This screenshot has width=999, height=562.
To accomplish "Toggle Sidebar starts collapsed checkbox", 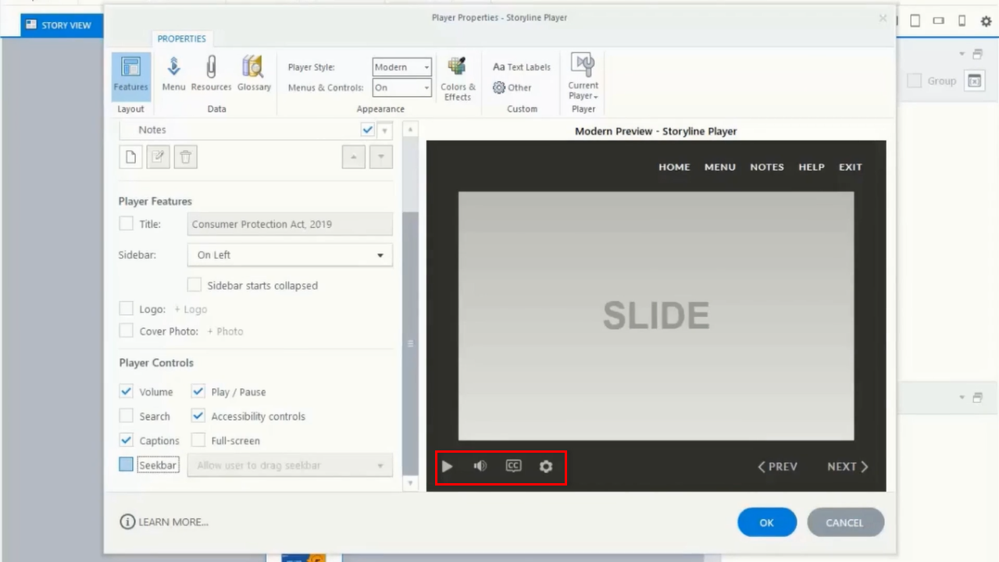I will point(194,285).
